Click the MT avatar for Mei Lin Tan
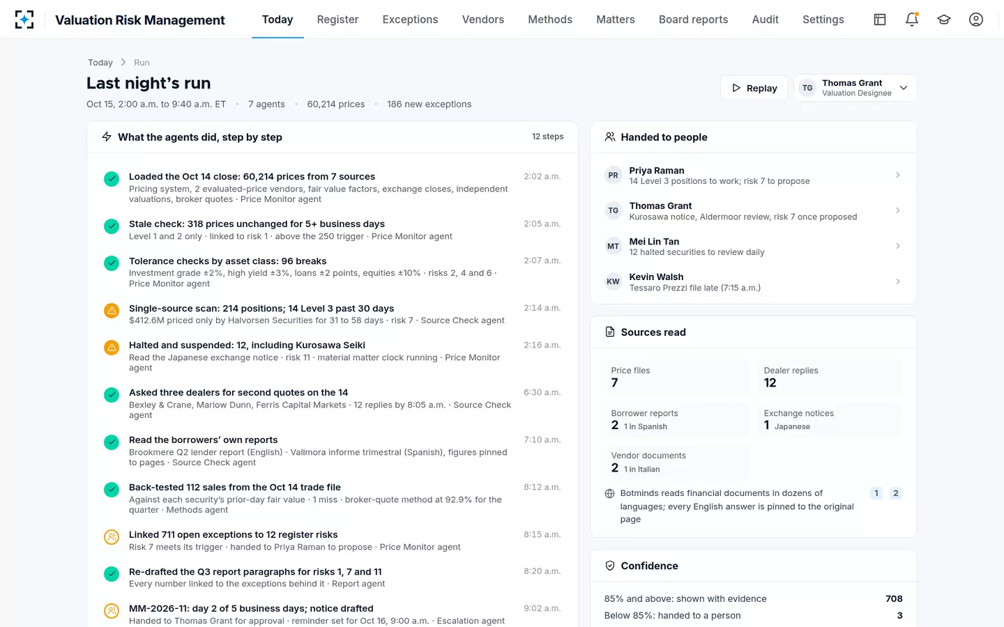This screenshot has width=1004, height=627. 613,246
